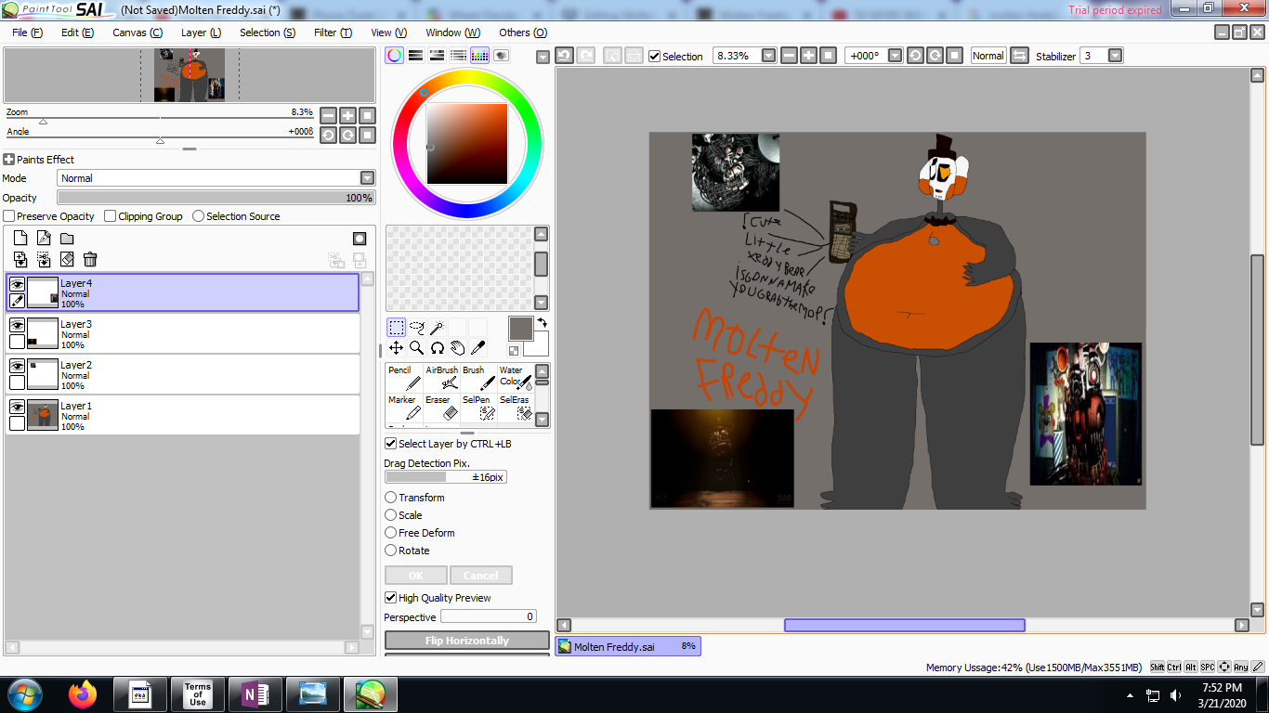Open the canvas zoom percentage dropdown

[769, 56]
